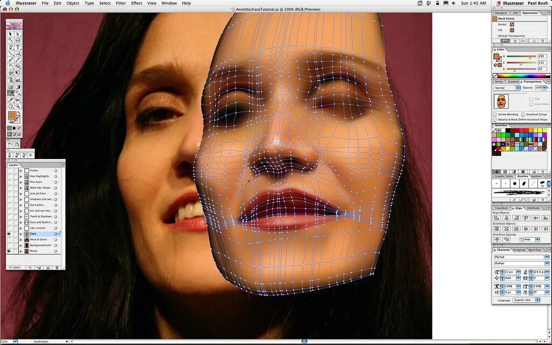Toggle the Invert Mask checkbox

point(531,104)
